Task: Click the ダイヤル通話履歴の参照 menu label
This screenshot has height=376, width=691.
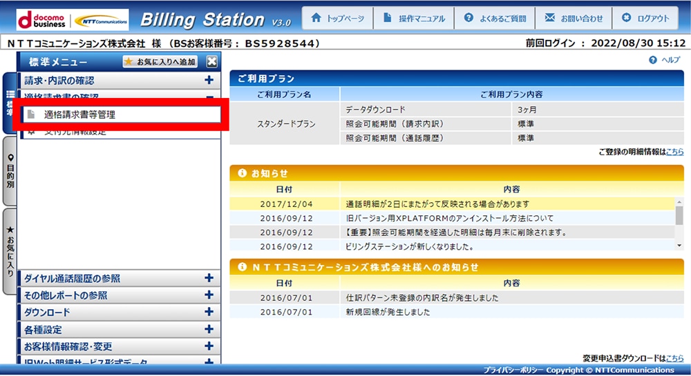Action: (72, 278)
